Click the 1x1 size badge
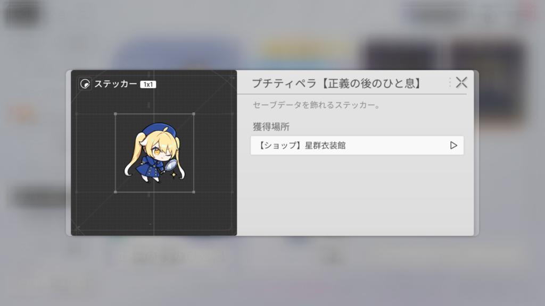This screenshot has height=306, width=545. 148,84
